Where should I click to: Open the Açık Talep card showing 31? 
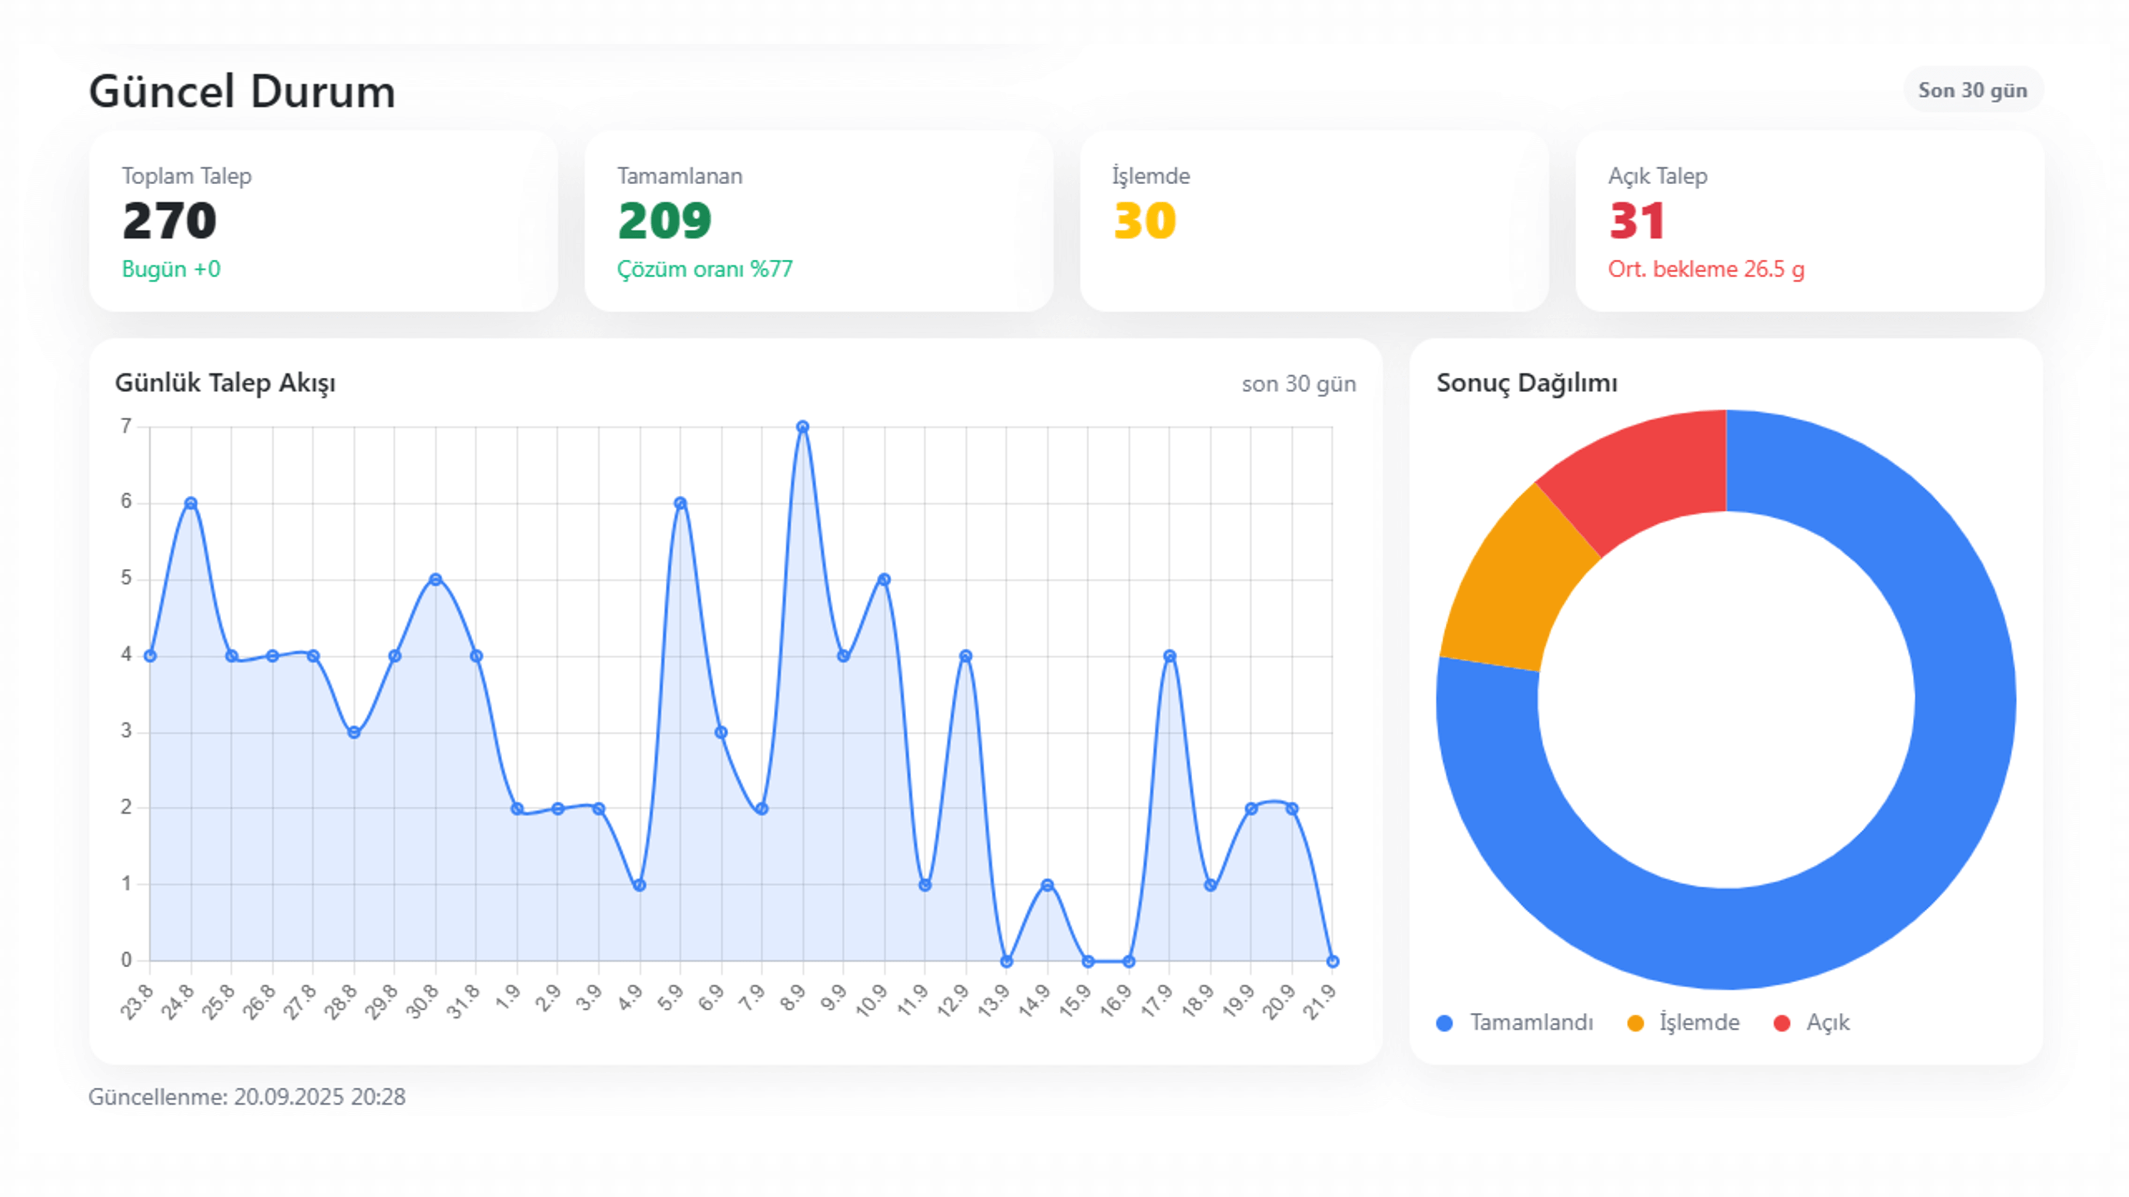[1809, 222]
